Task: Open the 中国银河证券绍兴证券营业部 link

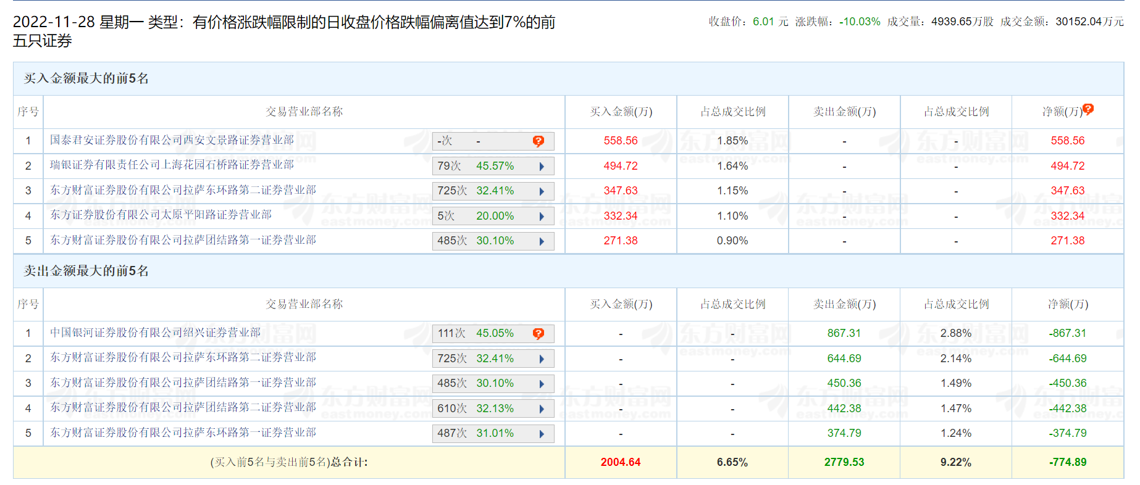Action: tap(155, 333)
